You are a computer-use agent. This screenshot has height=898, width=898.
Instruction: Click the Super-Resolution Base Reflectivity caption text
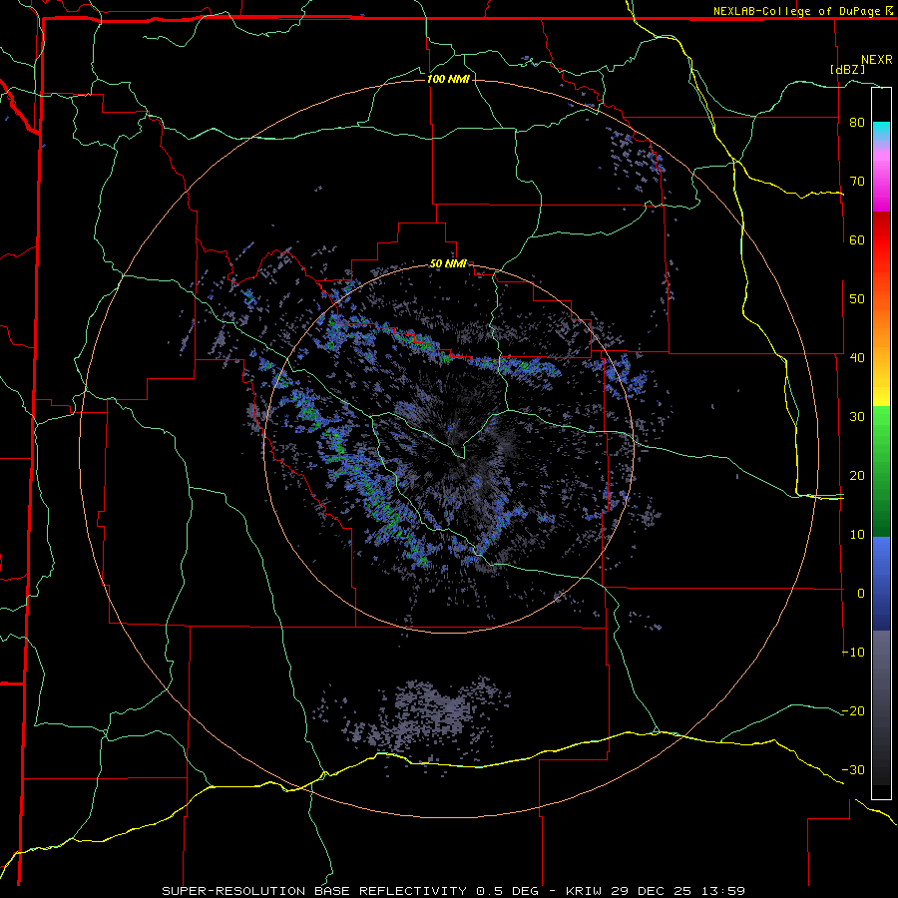click(316, 891)
